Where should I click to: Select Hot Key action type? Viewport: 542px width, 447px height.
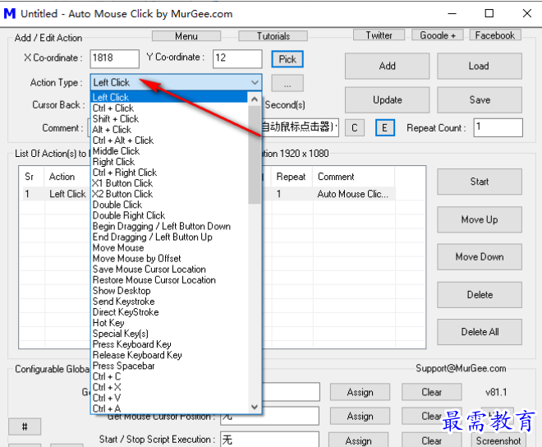[x=169, y=322]
